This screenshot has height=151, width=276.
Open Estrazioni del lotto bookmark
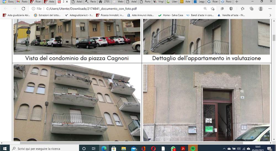tap(47, 15)
